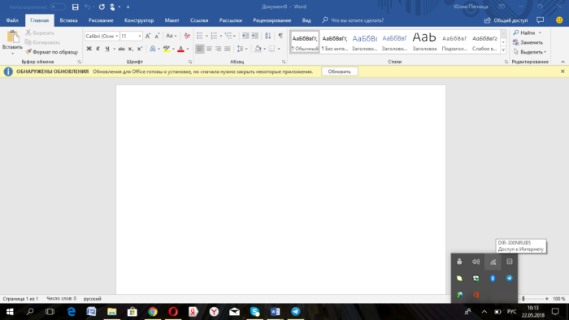Open the Calibri font name dropdown

[x=117, y=36]
